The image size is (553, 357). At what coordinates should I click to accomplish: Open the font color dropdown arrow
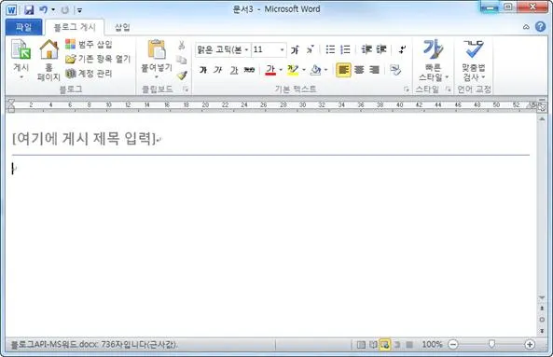[x=281, y=70]
